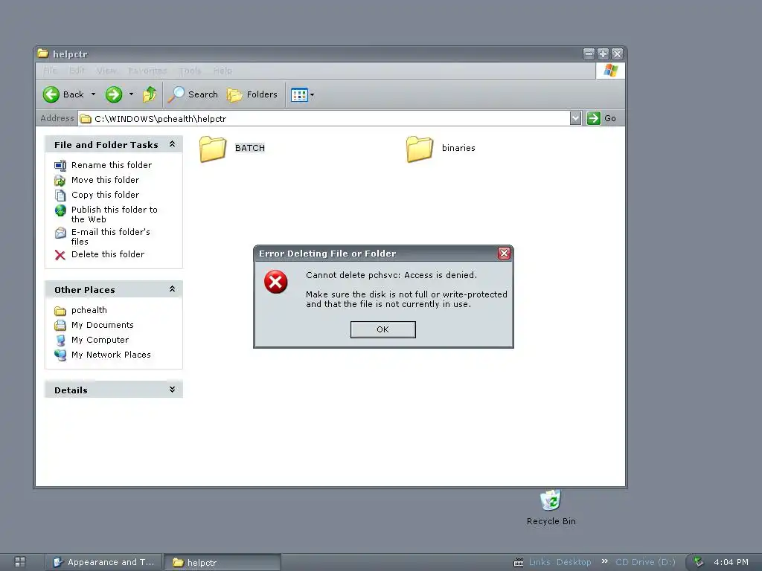Image resolution: width=762 pixels, height=571 pixels.
Task: Click the rename folder icon
Action: [60, 166]
